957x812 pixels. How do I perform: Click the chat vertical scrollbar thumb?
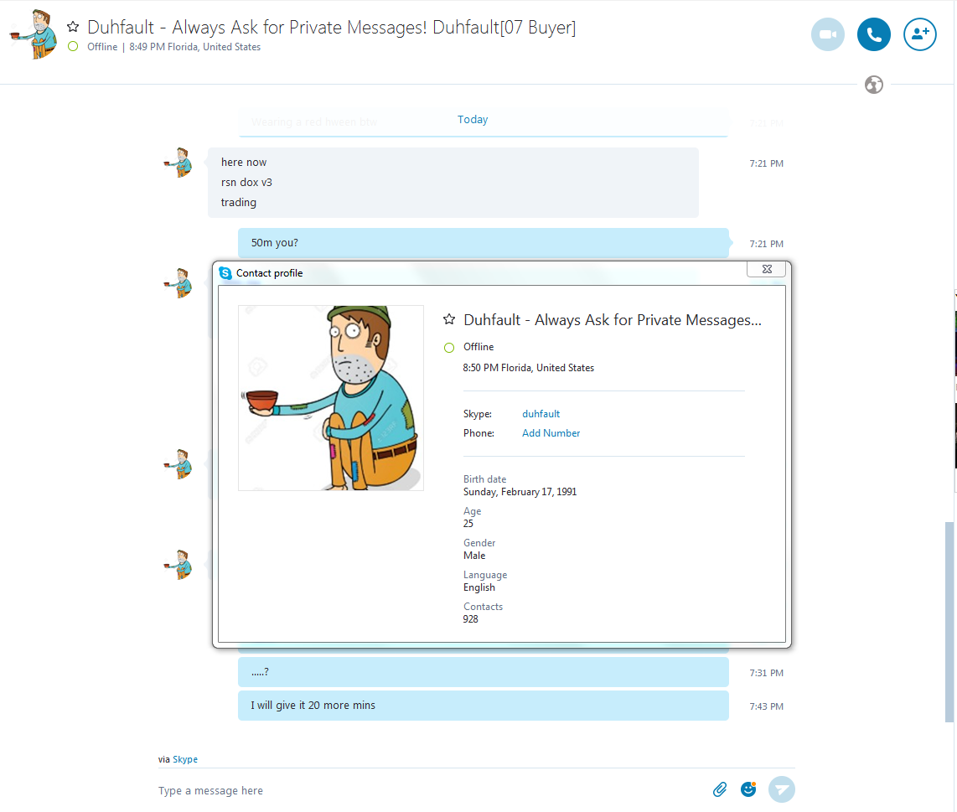tap(949, 622)
